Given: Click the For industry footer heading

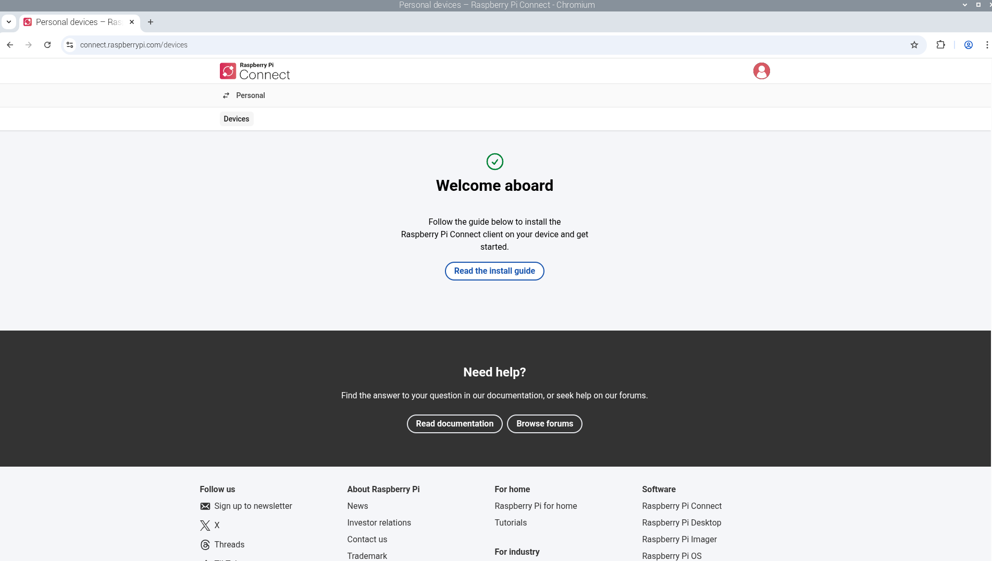Looking at the screenshot, I should click(x=517, y=552).
